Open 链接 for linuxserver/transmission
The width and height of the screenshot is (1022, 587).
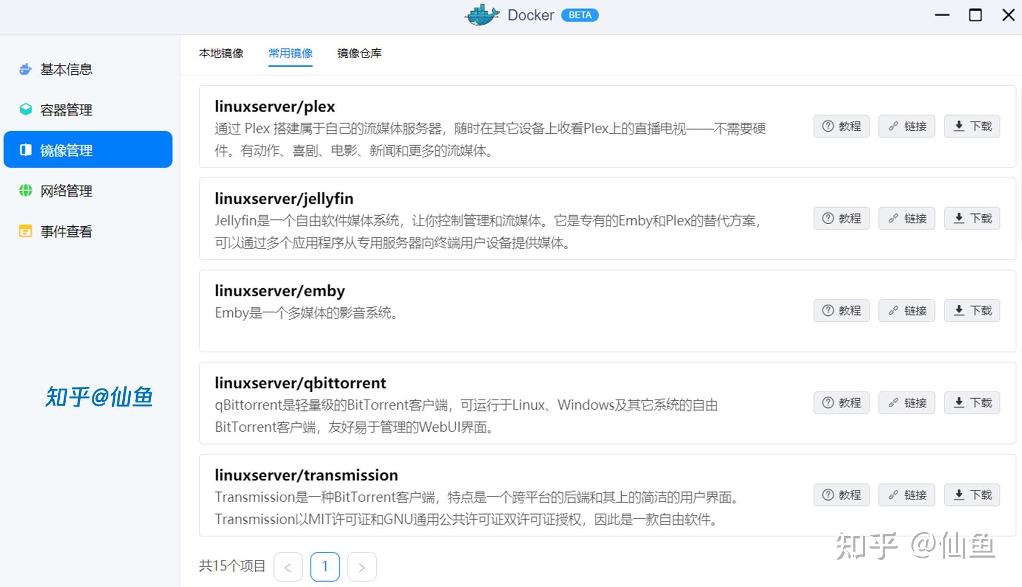coord(907,495)
